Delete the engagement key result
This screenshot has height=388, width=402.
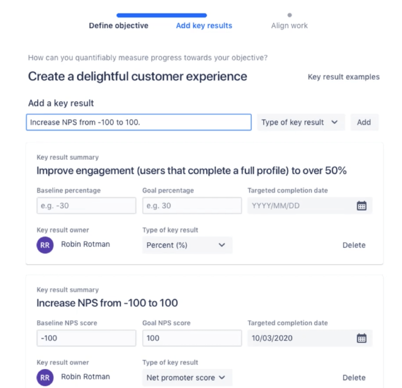(354, 245)
